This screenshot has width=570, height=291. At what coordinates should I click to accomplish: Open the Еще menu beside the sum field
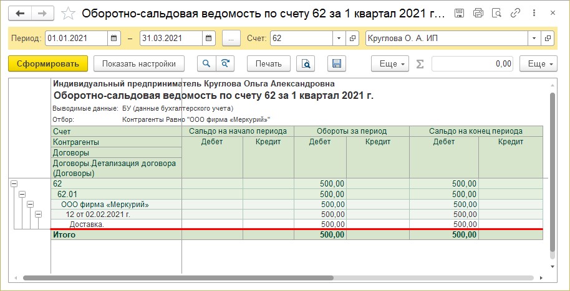point(390,63)
